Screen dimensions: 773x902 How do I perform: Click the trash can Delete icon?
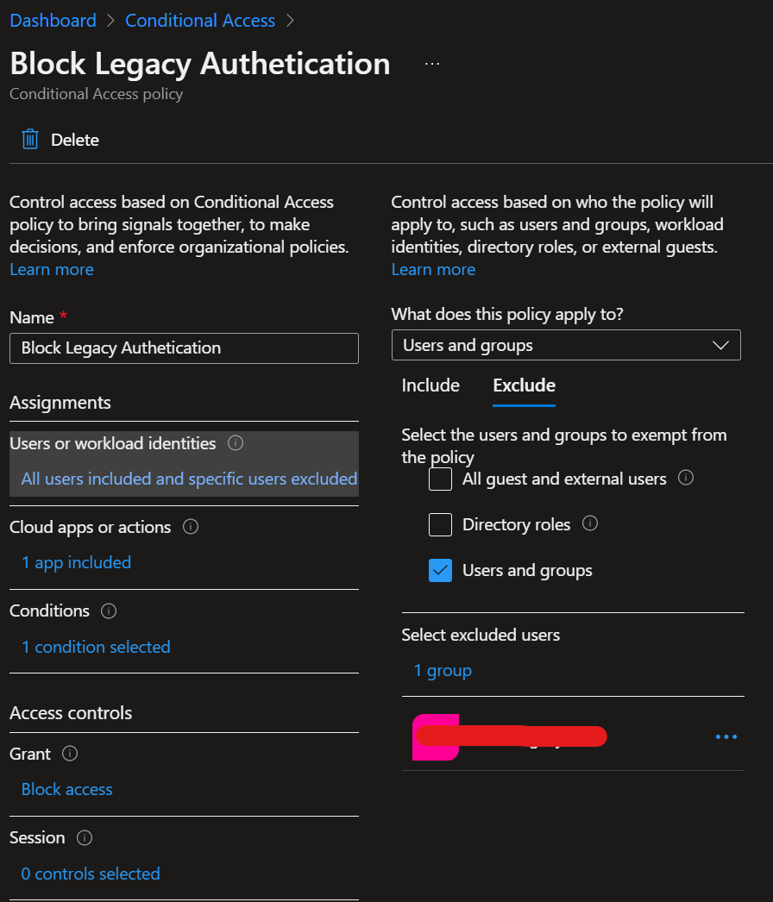[x=30, y=139]
